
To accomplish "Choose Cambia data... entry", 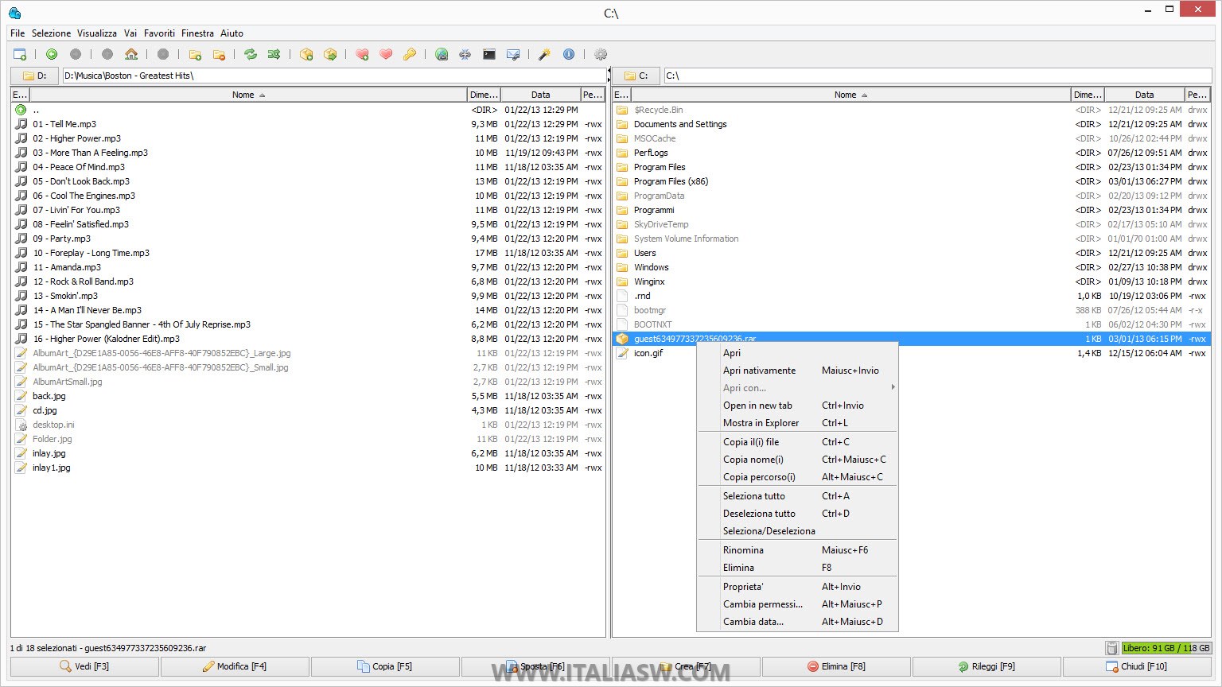I will [x=797, y=622].
